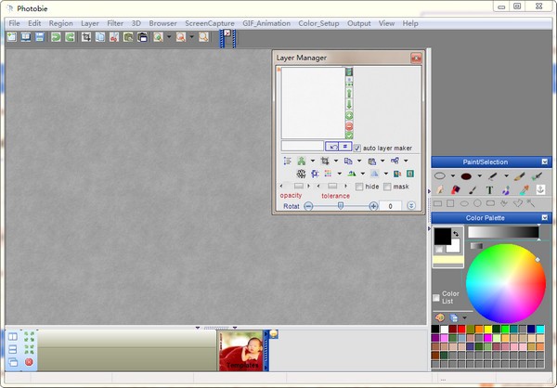Click the scissors cut icon
Viewport: 557px width, 388px height.
[114, 36]
